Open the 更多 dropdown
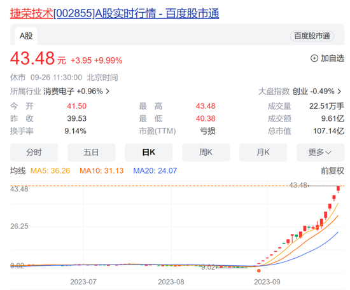 pos(320,153)
